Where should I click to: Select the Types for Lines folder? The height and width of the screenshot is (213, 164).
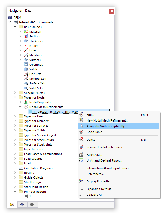34,116
